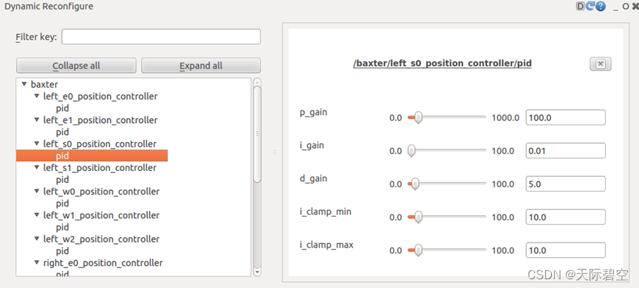Collapse left_w0_position_controller arrow
The width and height of the screenshot is (639, 288).
(x=37, y=192)
